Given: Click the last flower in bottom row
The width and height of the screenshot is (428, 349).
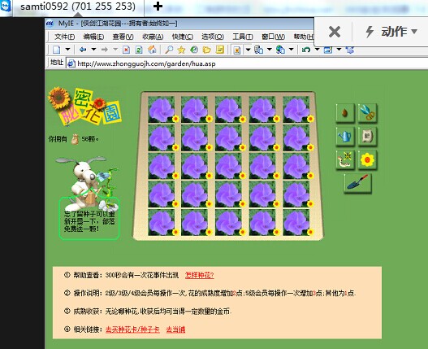Looking at the screenshot, I should tap(296, 222).
